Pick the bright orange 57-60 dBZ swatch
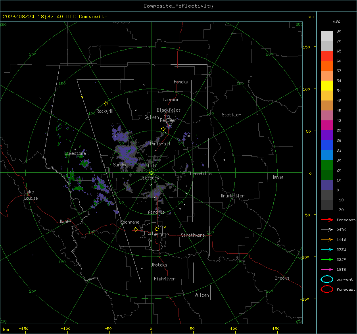Viewport: 357px width, 334px height. (327, 66)
